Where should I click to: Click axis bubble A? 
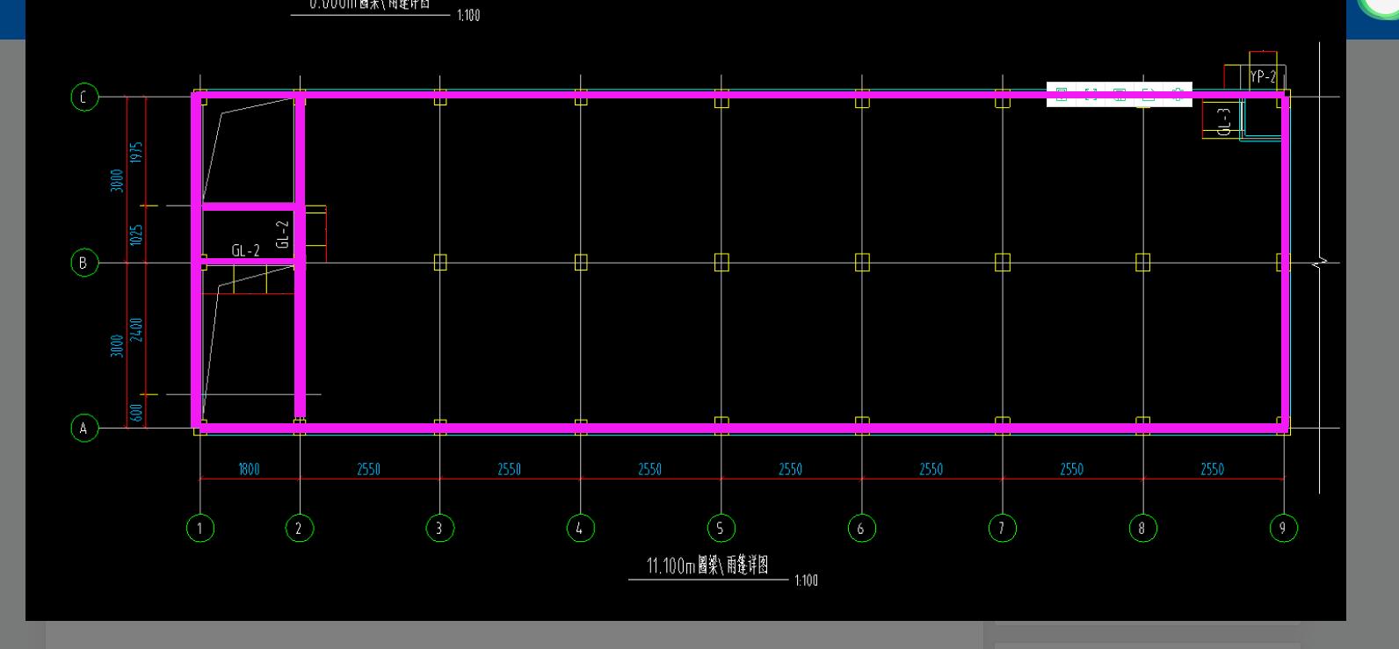(84, 429)
